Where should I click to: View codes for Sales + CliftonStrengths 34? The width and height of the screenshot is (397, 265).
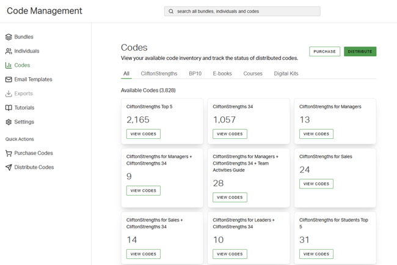tap(144, 254)
